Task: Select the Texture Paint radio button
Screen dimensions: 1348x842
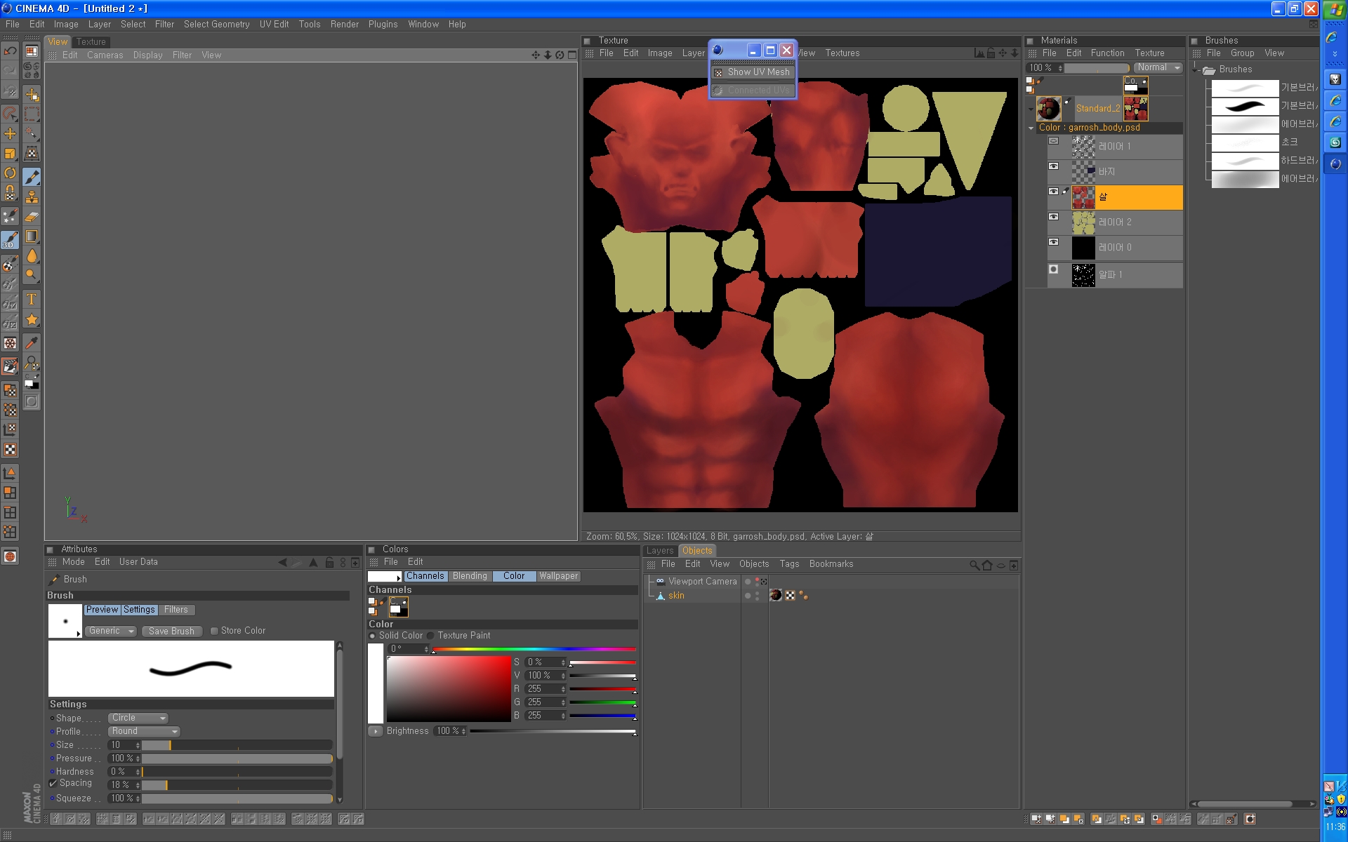Action: 430,636
